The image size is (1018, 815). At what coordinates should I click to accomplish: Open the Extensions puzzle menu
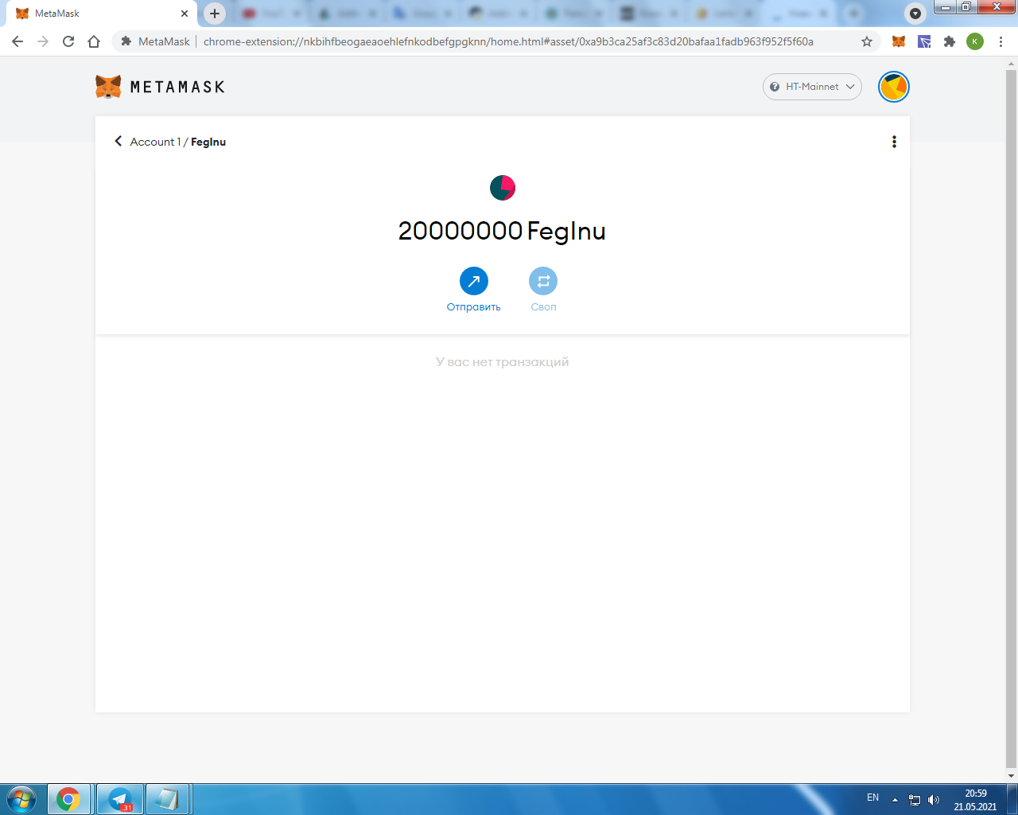pyautogui.click(x=950, y=41)
